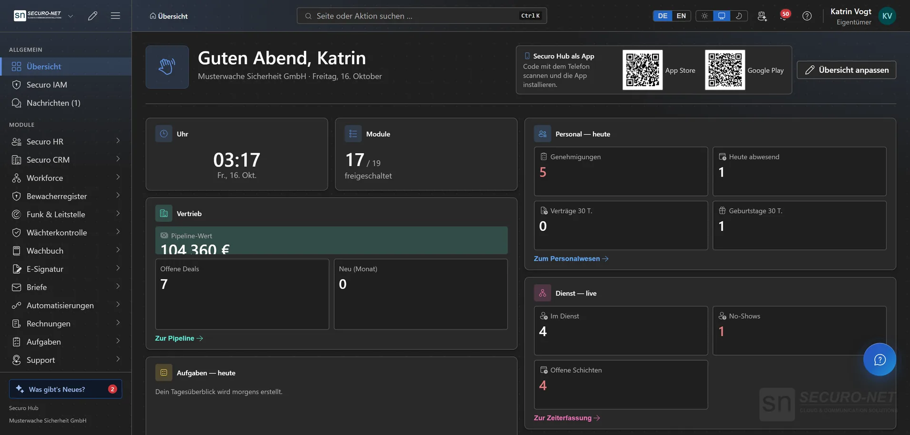Open the Was gibt's Neues? button
Viewport: 910px width, 435px height.
[x=66, y=389]
